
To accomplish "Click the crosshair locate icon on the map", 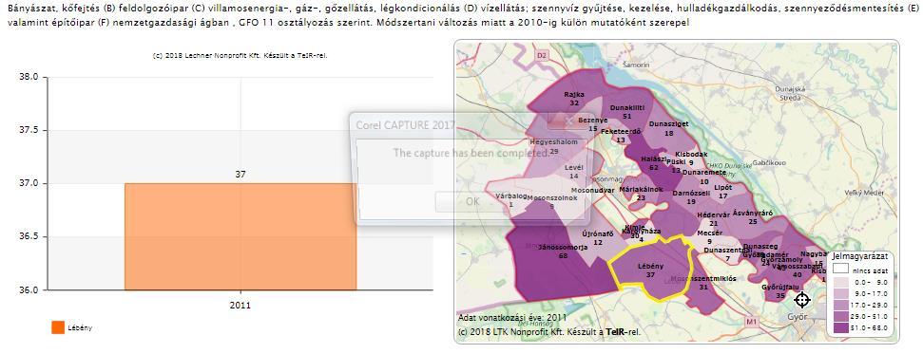I will coord(801,300).
